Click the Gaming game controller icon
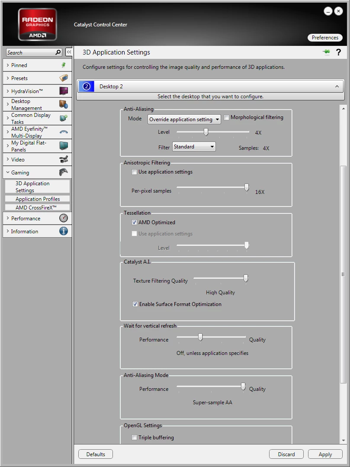The image size is (350, 467). coord(64,172)
